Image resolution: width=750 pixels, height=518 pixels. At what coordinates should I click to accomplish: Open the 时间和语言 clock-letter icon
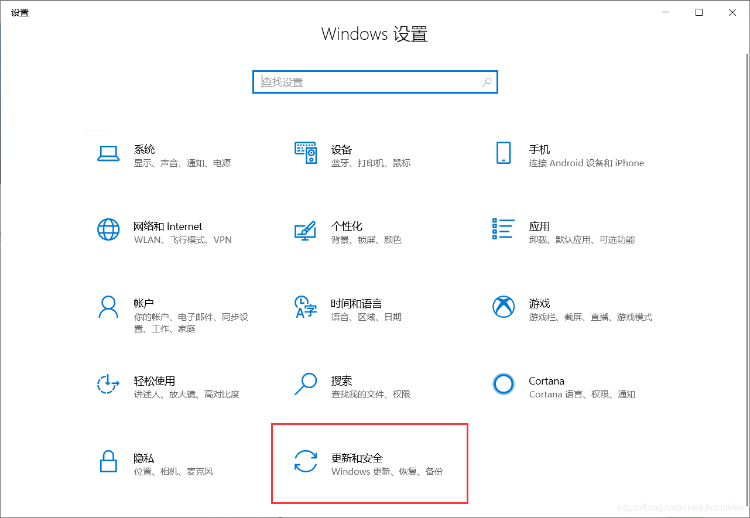click(x=306, y=307)
